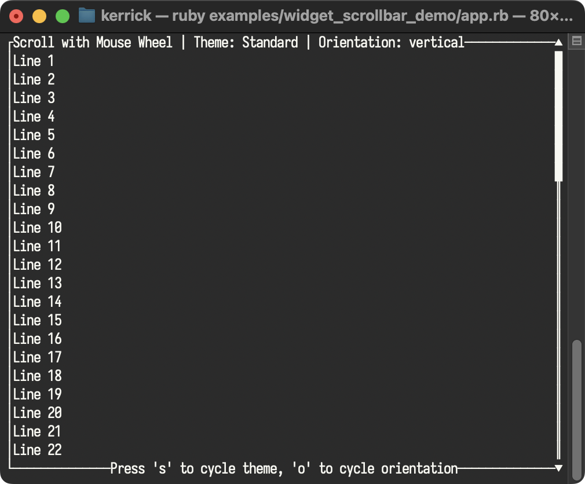This screenshot has width=585, height=484.
Task: Click the text 'Line 16'
Action: click(37, 339)
